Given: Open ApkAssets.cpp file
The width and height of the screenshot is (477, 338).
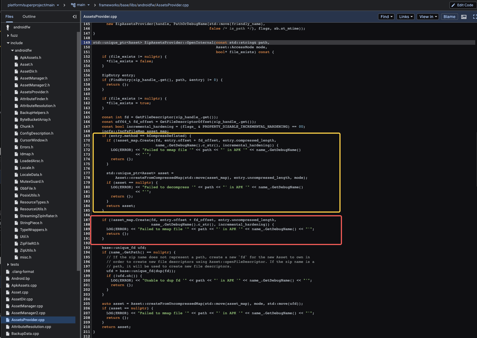Looking at the screenshot, I should click(24, 285).
